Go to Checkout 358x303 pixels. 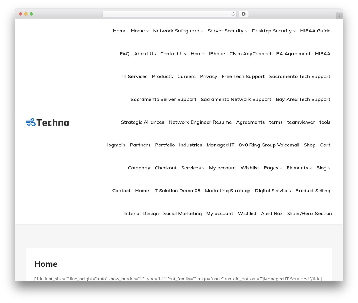click(166, 168)
